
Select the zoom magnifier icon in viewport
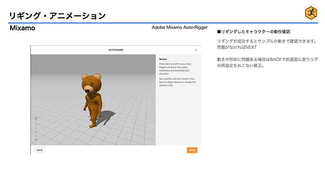[36, 132]
